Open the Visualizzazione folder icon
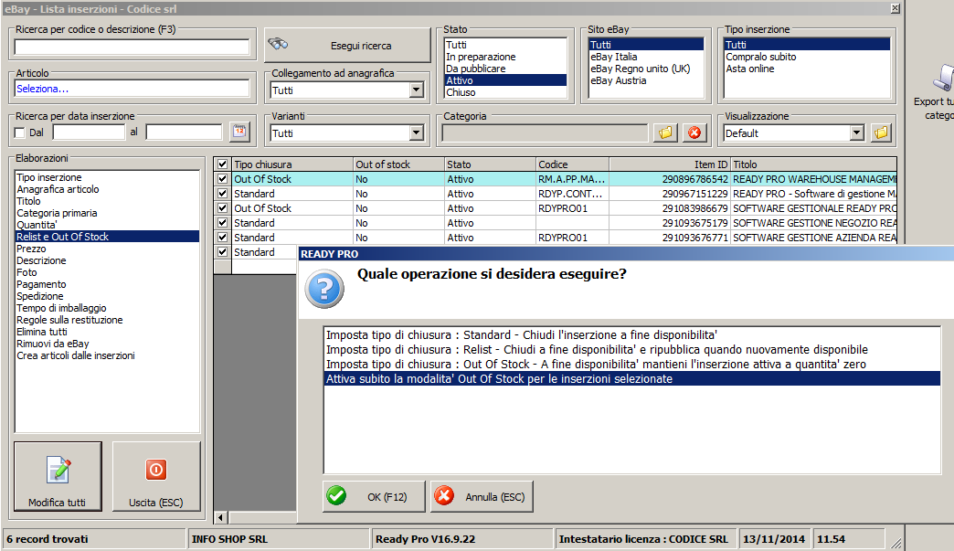 click(881, 132)
